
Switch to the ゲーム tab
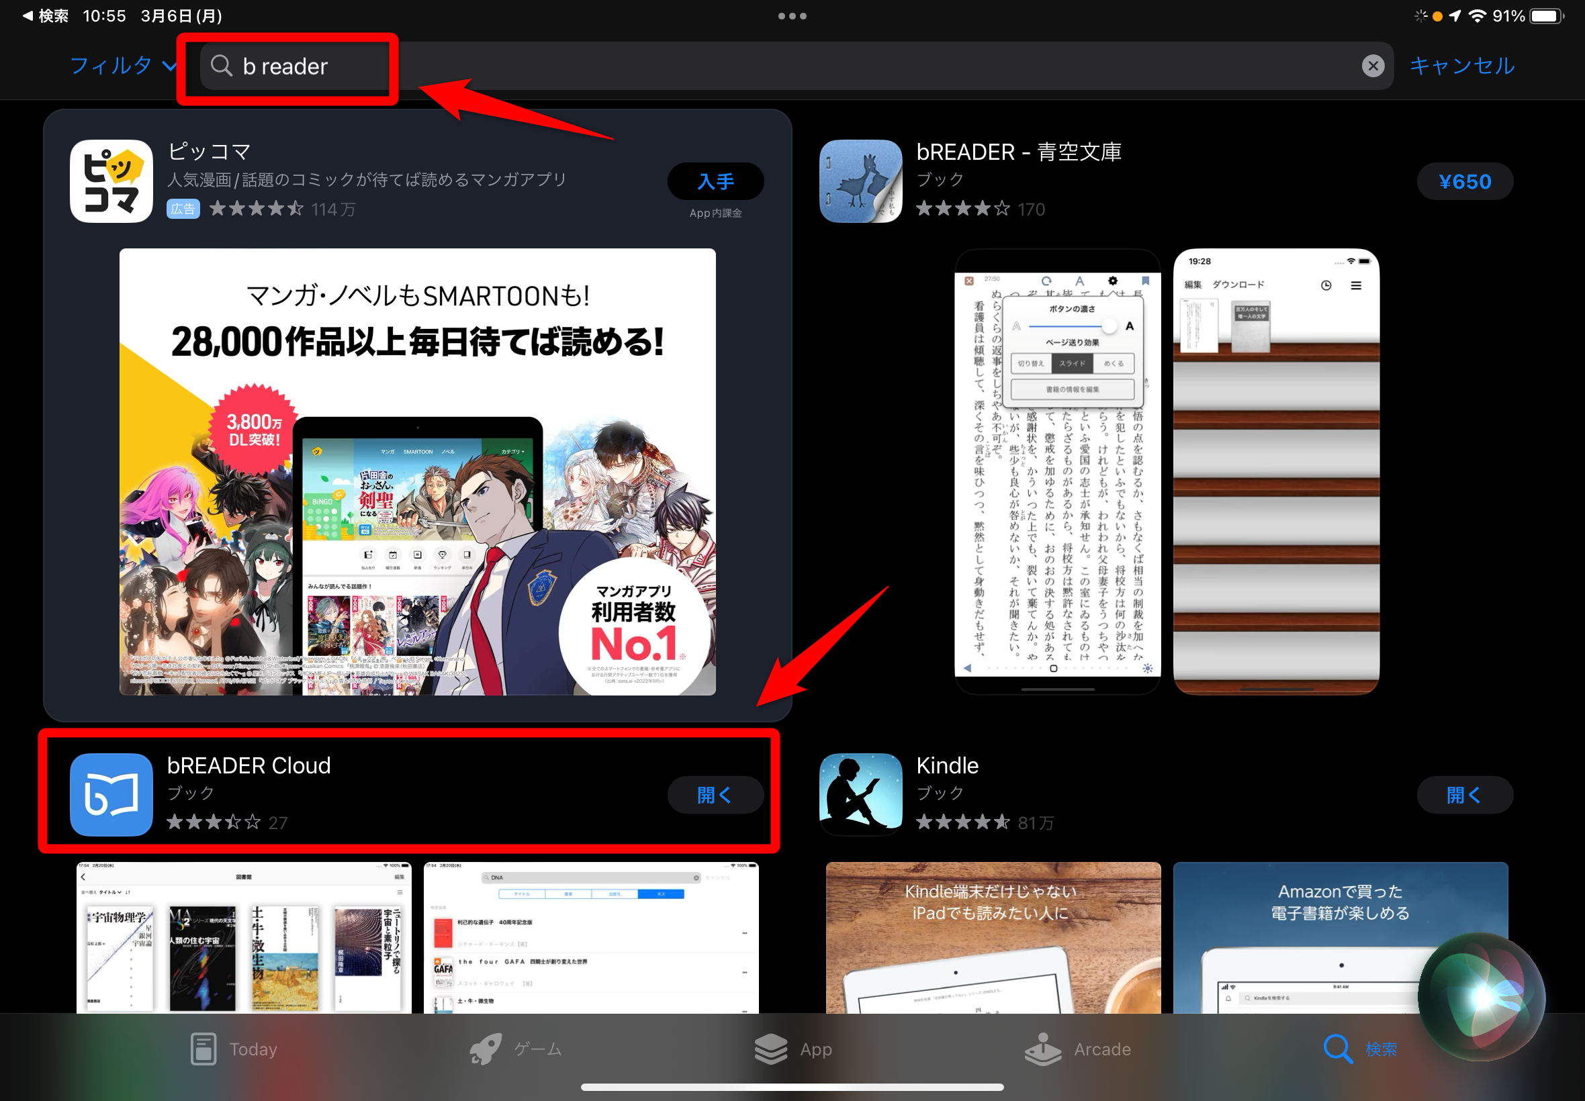click(x=516, y=1049)
